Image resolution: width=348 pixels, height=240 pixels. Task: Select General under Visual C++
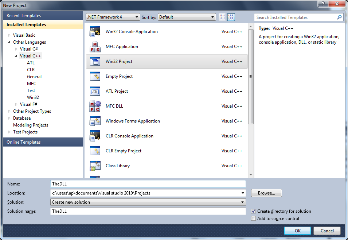coord(34,77)
